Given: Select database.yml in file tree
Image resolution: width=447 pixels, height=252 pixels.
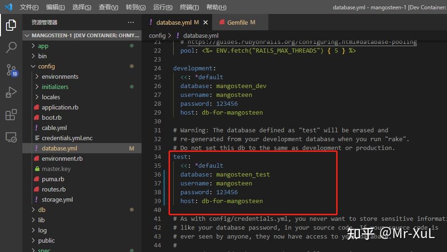Looking at the screenshot, I should tap(82, 148).
